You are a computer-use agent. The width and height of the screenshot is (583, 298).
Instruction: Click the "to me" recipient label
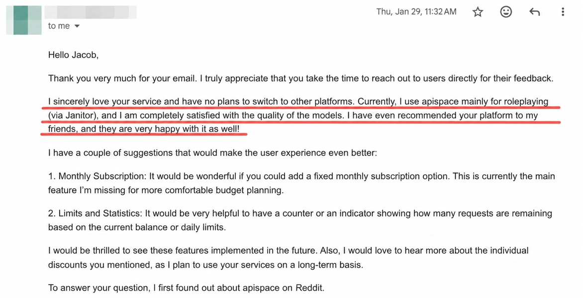pyautogui.click(x=59, y=26)
